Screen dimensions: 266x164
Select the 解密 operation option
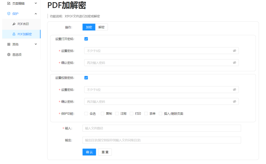(102, 27)
